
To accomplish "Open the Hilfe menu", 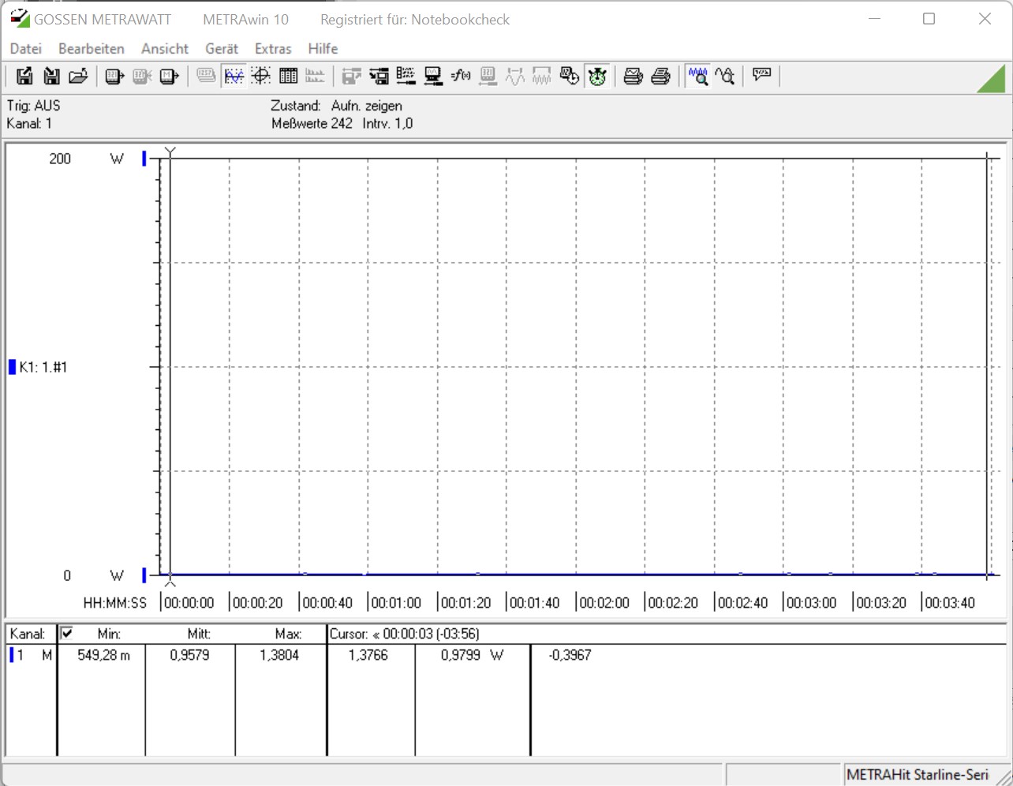I will click(x=323, y=49).
